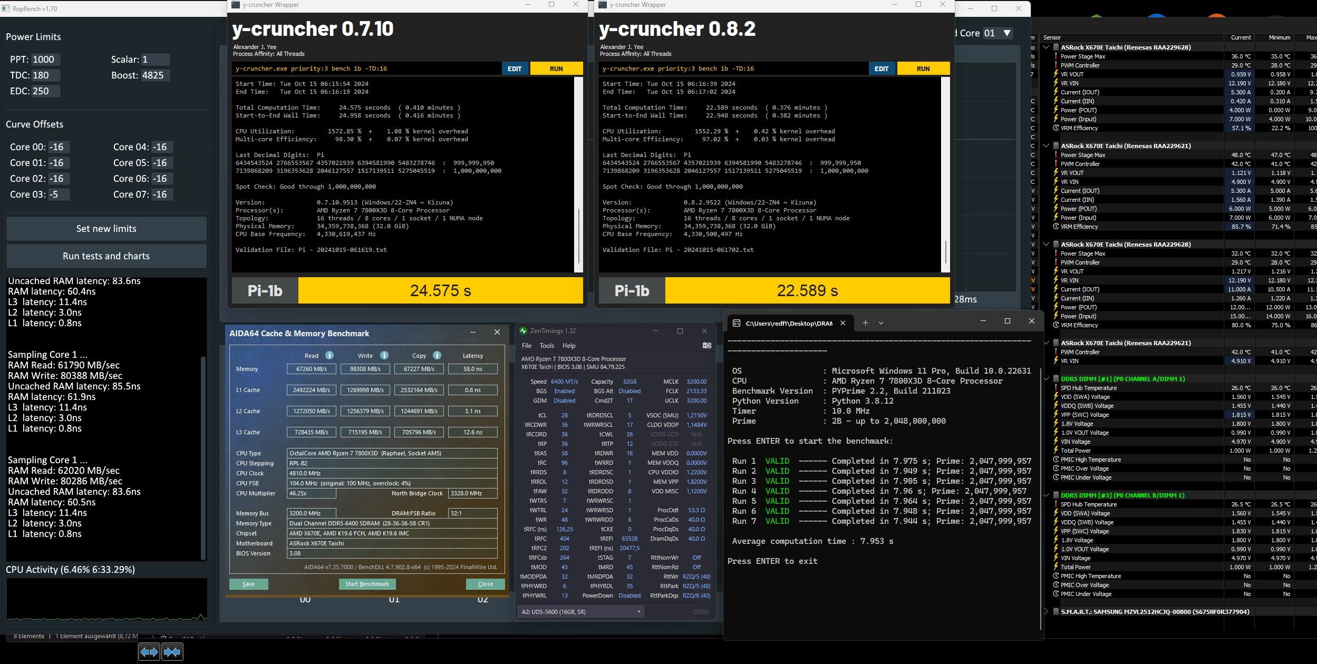Click y-cruncher 0.7.10 wrapper title icon

click(x=236, y=5)
